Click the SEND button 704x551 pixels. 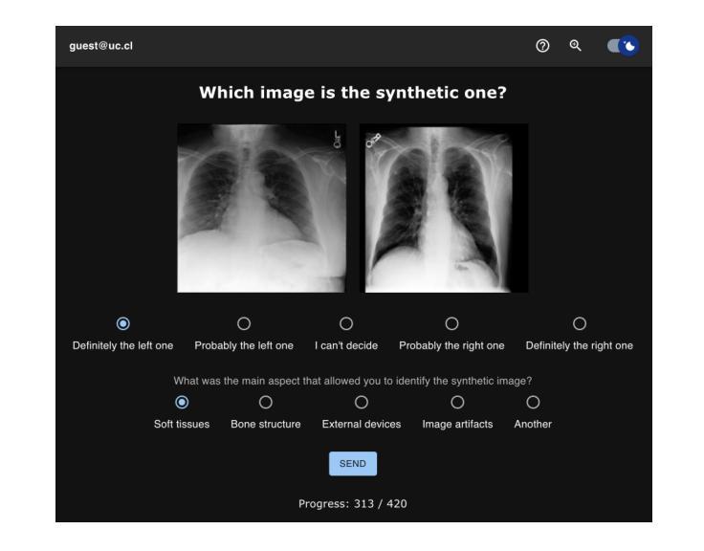click(x=353, y=463)
